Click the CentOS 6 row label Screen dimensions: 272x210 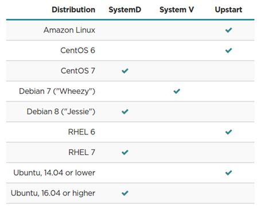[77, 50]
